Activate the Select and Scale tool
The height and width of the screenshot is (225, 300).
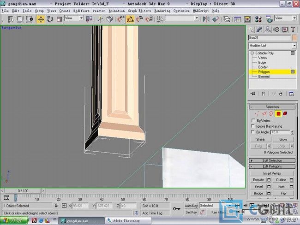click(59, 19)
